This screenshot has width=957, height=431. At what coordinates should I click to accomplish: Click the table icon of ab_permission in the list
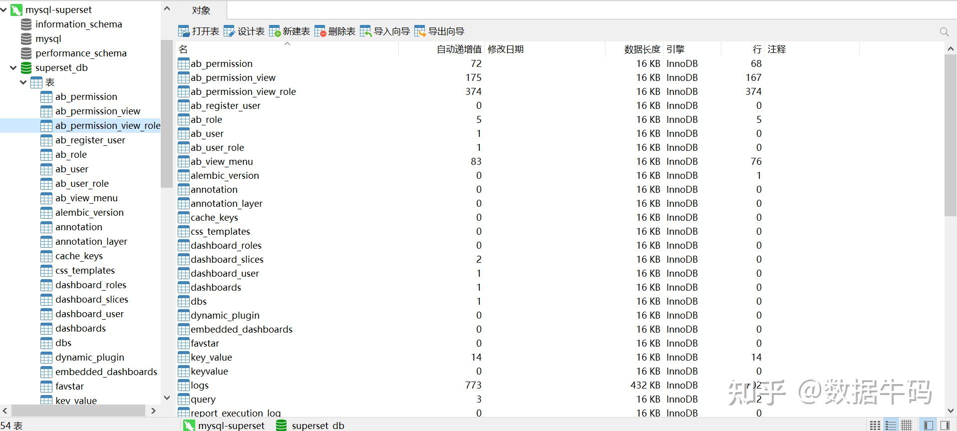click(x=184, y=63)
